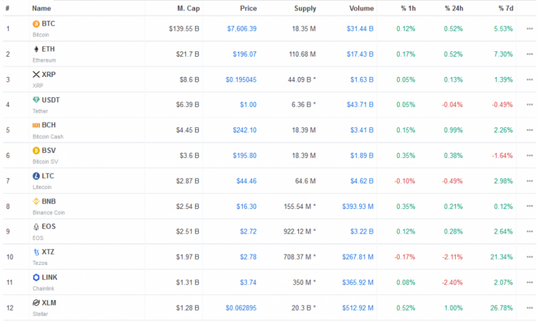Sort table by Volume column header
The height and width of the screenshot is (321, 537).
pyautogui.click(x=362, y=8)
